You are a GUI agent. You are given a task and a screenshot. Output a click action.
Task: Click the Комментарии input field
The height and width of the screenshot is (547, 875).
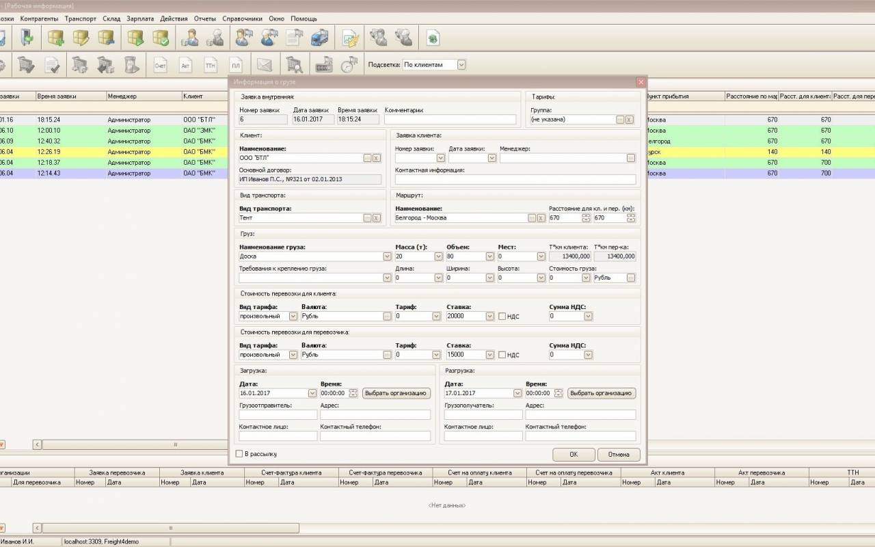[450, 119]
